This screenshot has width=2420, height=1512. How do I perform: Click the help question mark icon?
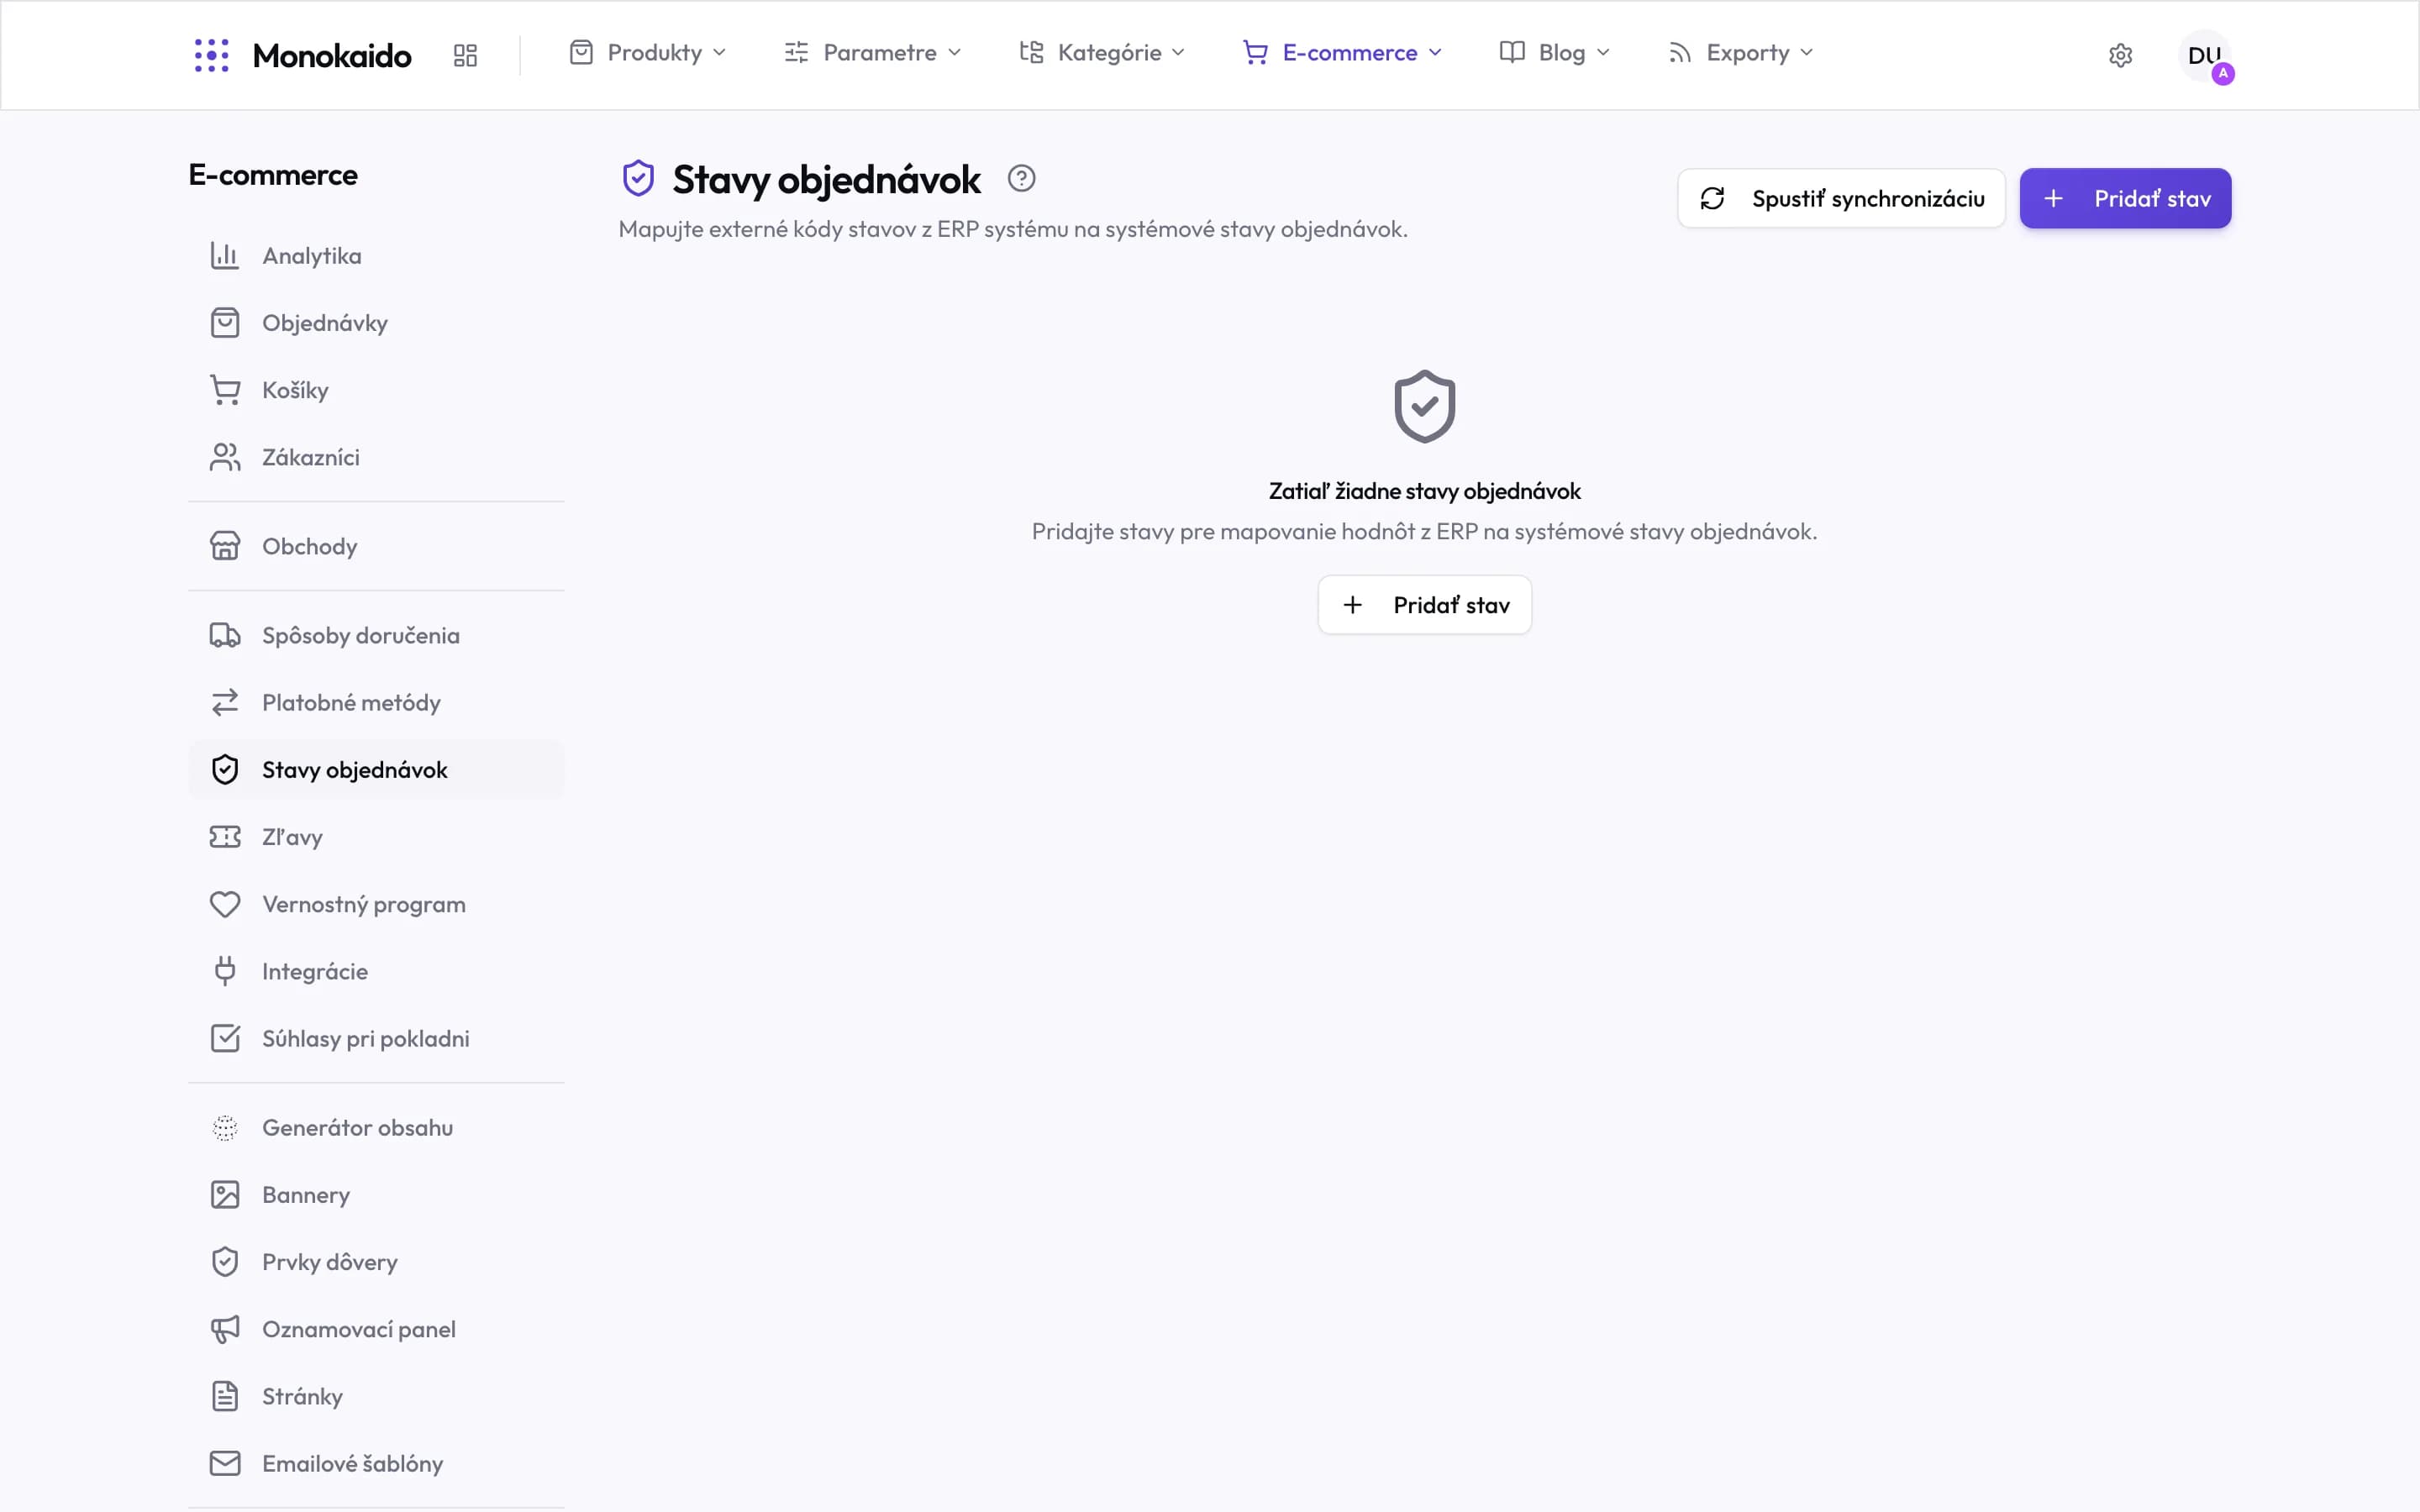click(x=1021, y=179)
